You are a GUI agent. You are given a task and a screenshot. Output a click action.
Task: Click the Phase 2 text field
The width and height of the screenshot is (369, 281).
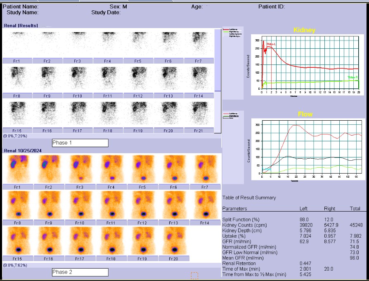tap(80, 272)
